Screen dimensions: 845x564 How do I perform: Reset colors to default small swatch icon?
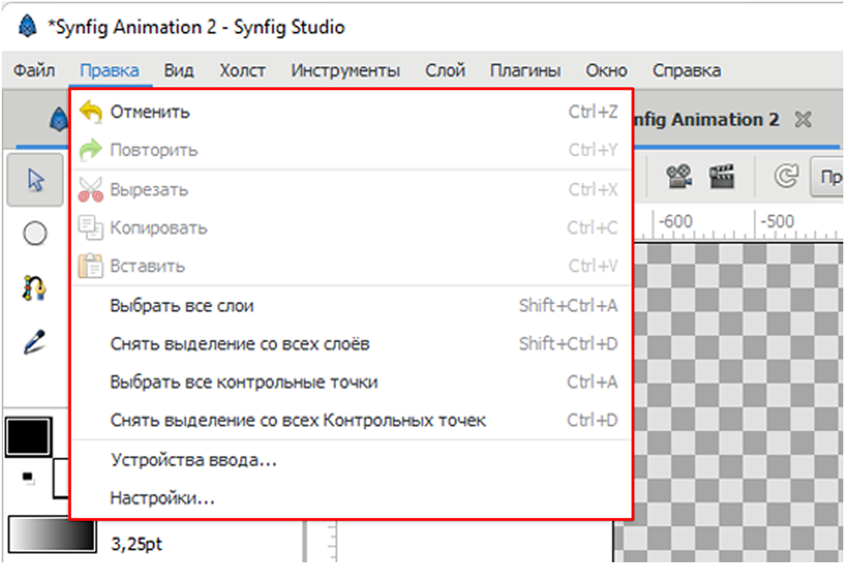pos(28,478)
